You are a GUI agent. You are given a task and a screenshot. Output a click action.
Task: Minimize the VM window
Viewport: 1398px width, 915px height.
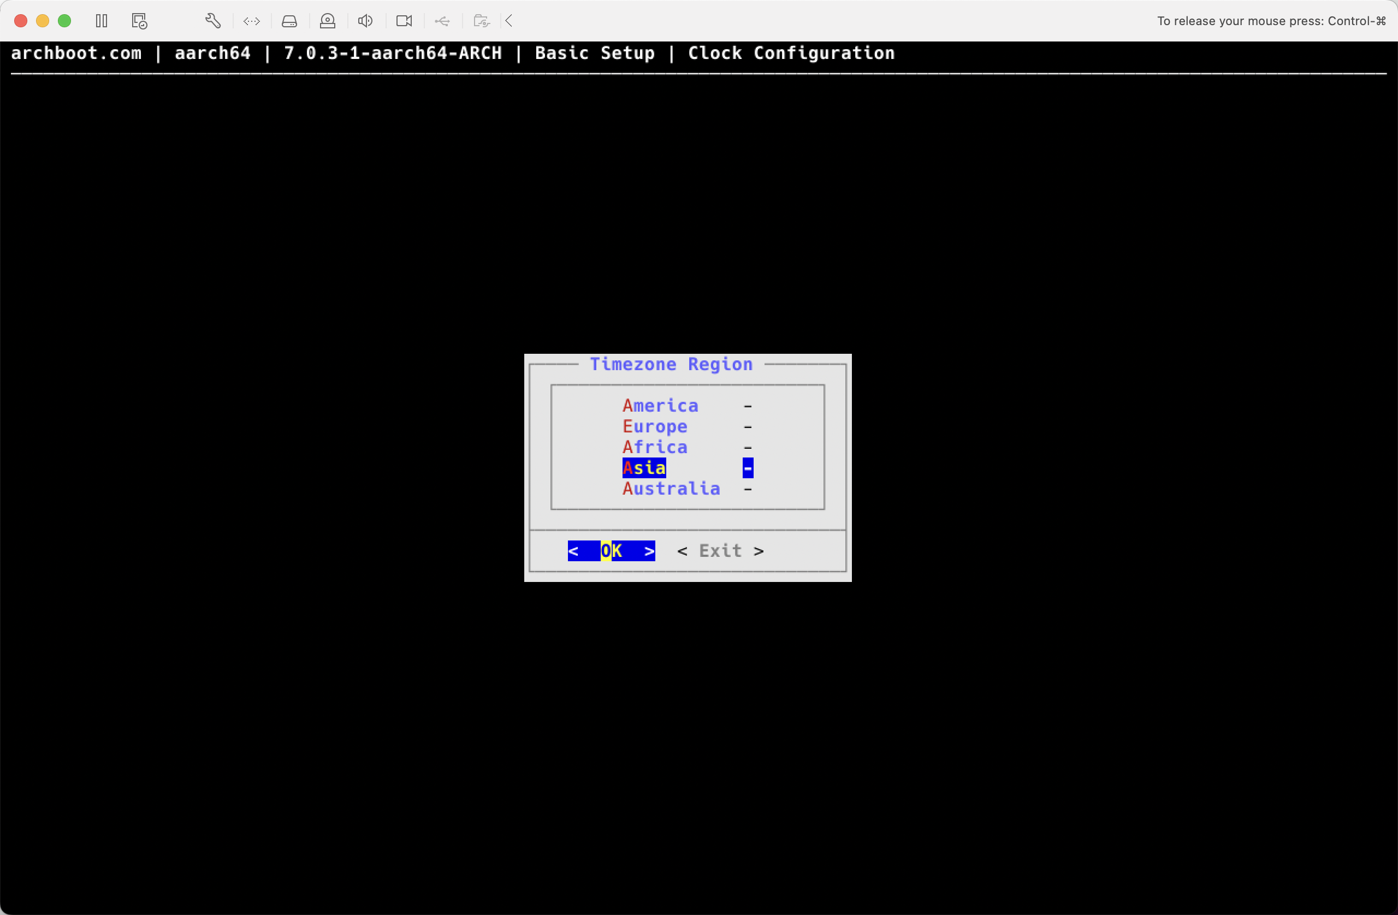click(x=42, y=21)
